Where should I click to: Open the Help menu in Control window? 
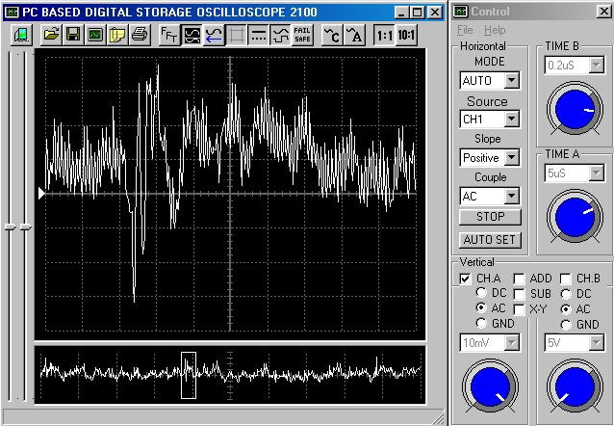495,31
